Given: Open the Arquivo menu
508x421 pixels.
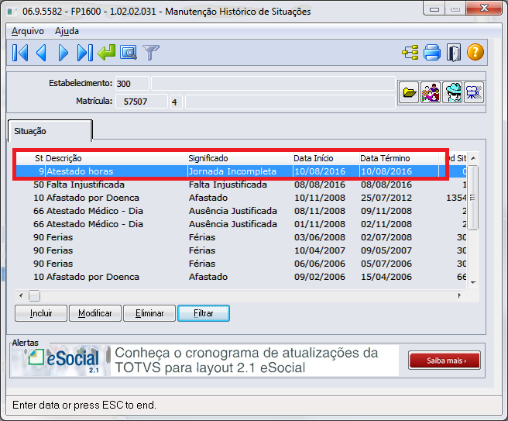Looking at the screenshot, I should click(28, 31).
